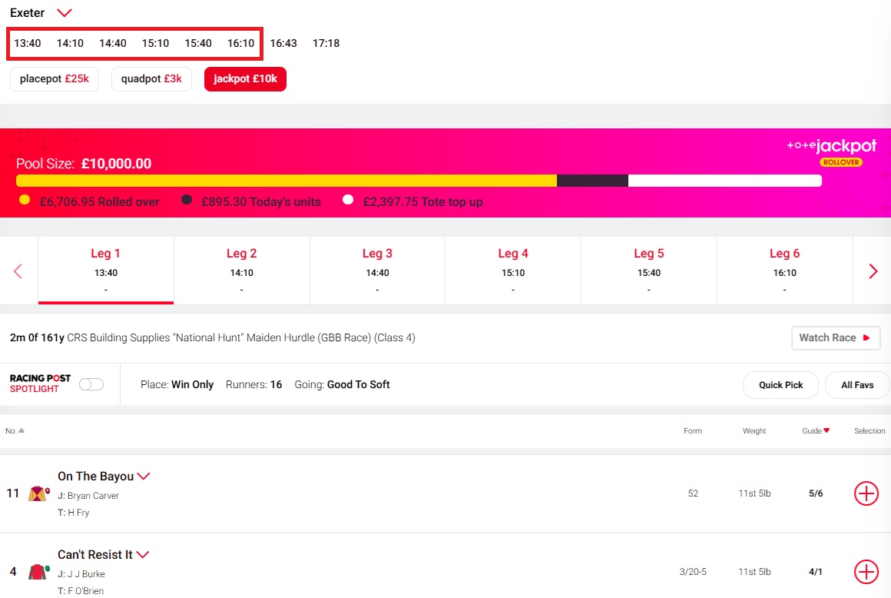Add On The Bayou to selection
This screenshot has width=891, height=598.
[866, 493]
